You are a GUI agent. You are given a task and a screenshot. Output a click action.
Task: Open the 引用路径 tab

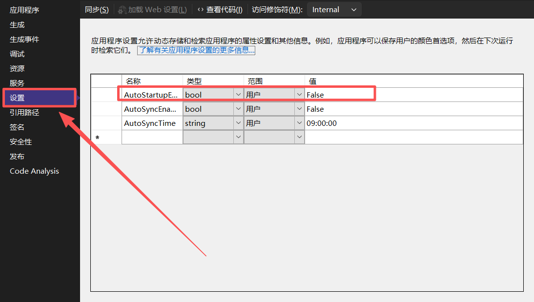24,113
